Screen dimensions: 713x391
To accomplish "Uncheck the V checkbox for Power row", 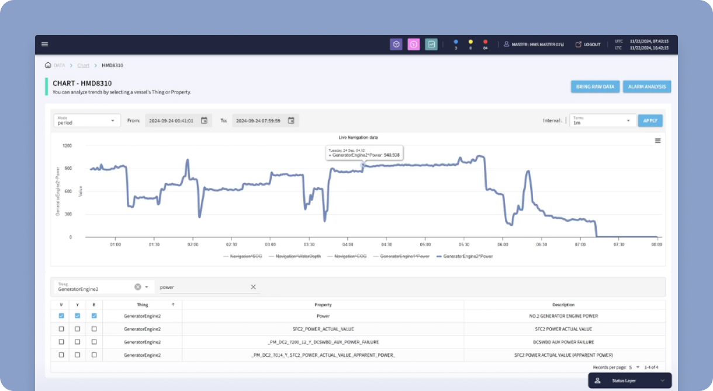I will (61, 316).
